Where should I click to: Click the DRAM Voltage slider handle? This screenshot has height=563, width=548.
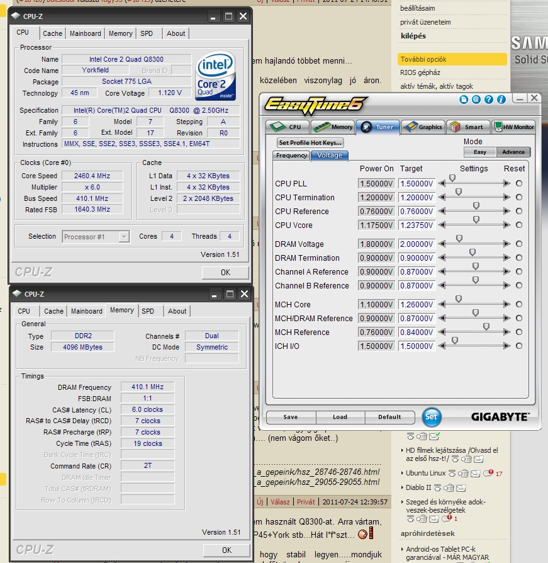click(x=459, y=239)
